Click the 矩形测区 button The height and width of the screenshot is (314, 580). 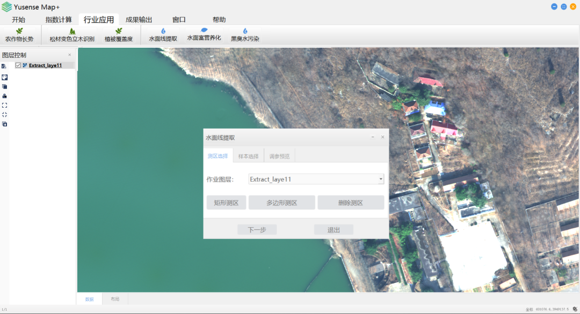coord(226,203)
